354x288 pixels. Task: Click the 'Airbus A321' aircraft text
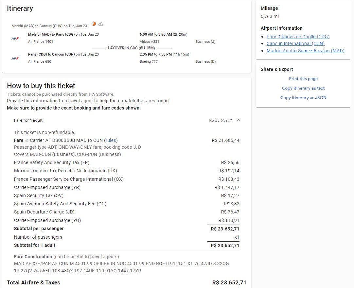[149, 42]
